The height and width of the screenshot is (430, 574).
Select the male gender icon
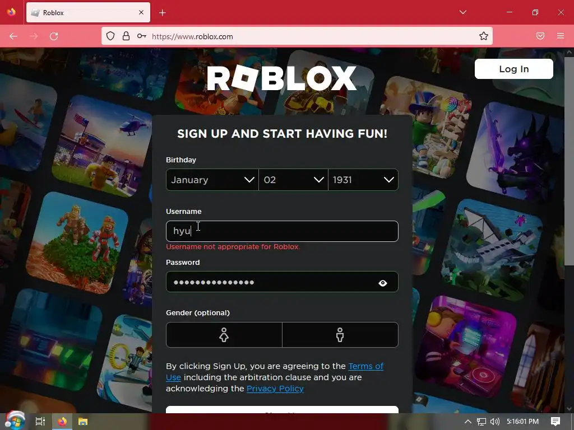(340, 335)
